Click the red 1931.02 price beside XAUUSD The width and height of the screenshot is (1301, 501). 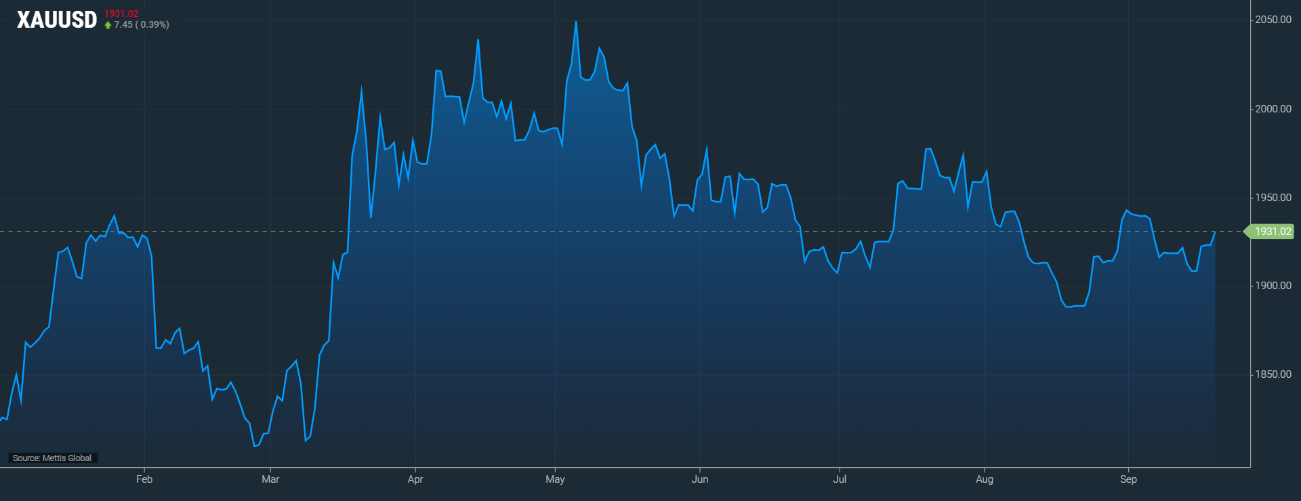click(x=121, y=14)
